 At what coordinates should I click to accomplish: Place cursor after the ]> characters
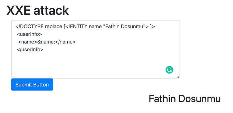click(155, 27)
